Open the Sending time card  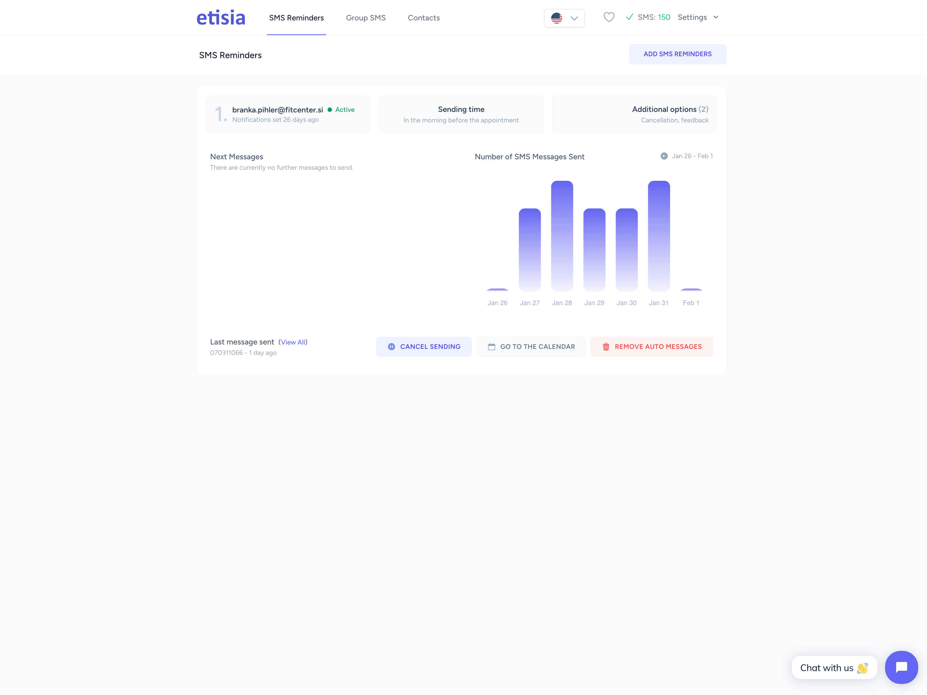click(x=461, y=114)
